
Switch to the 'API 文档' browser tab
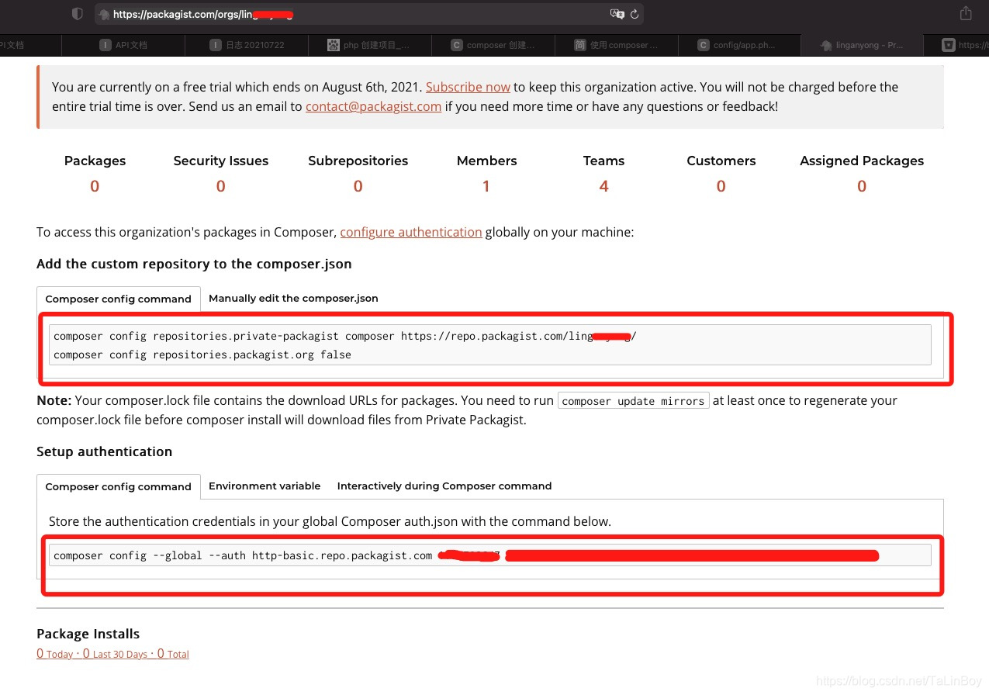pos(124,45)
